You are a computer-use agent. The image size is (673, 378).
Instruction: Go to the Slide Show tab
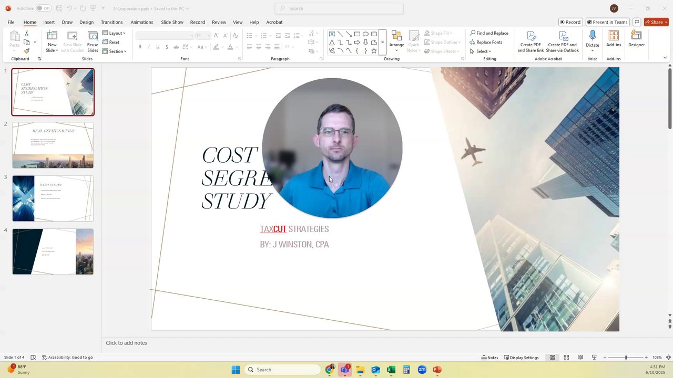172,22
